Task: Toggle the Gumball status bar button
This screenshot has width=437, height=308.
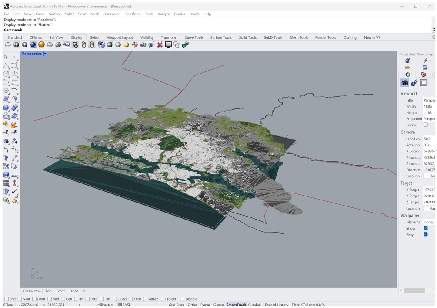Action: tap(255, 305)
